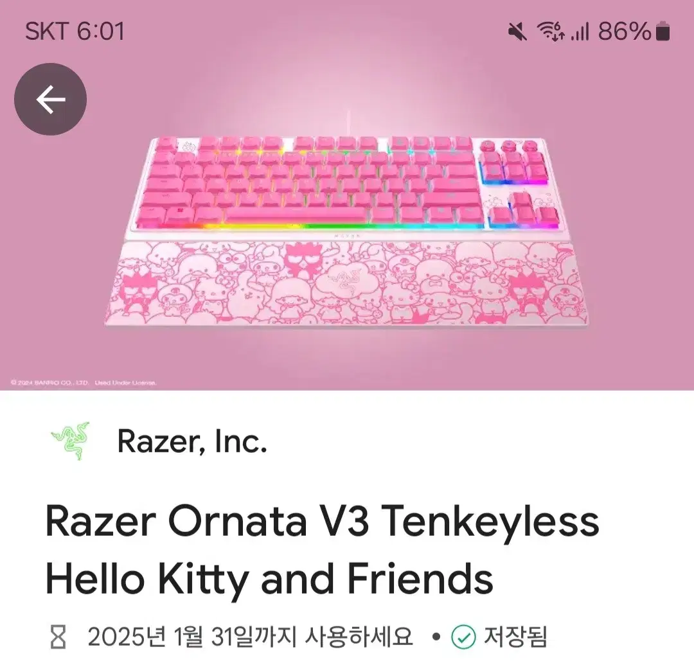
Task: Click the Sanrio copyright notice text
Action: [x=84, y=383]
